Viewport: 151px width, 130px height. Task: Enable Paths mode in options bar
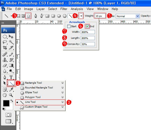23,16
